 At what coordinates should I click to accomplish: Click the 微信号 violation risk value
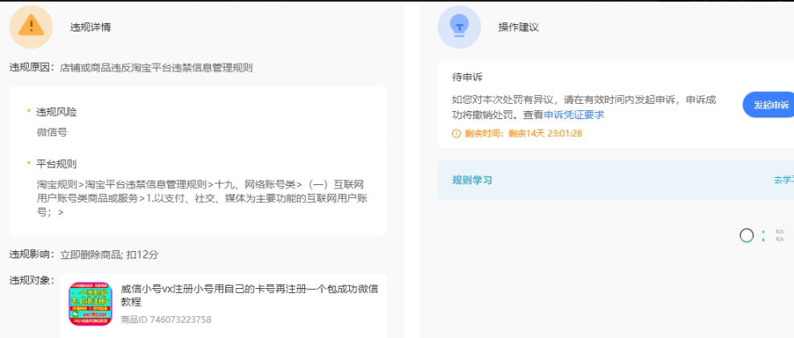[51, 131]
